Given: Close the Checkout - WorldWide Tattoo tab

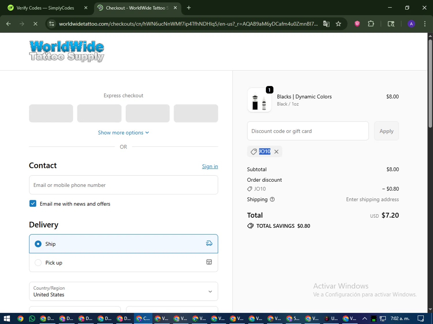Looking at the screenshot, I should pyautogui.click(x=175, y=8).
